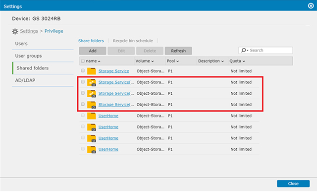Select Shared folders in the sidebar
The width and height of the screenshot is (317, 192).
point(43,68)
